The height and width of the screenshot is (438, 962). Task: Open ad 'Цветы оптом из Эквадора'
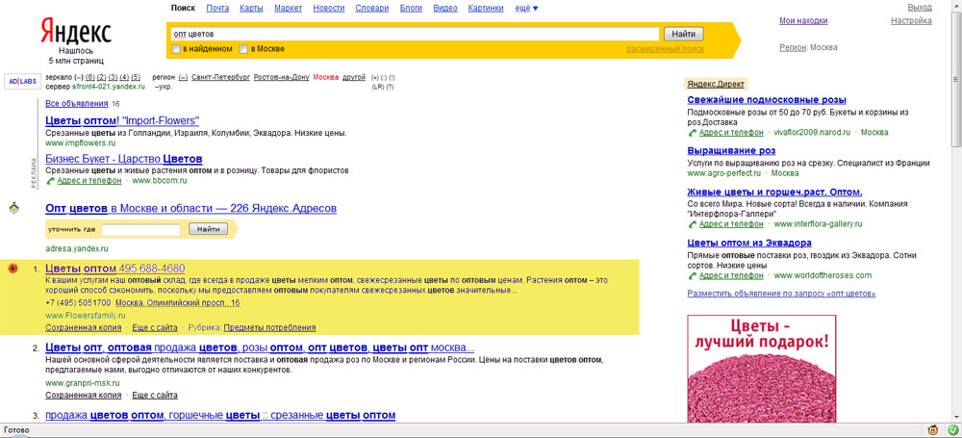point(749,243)
